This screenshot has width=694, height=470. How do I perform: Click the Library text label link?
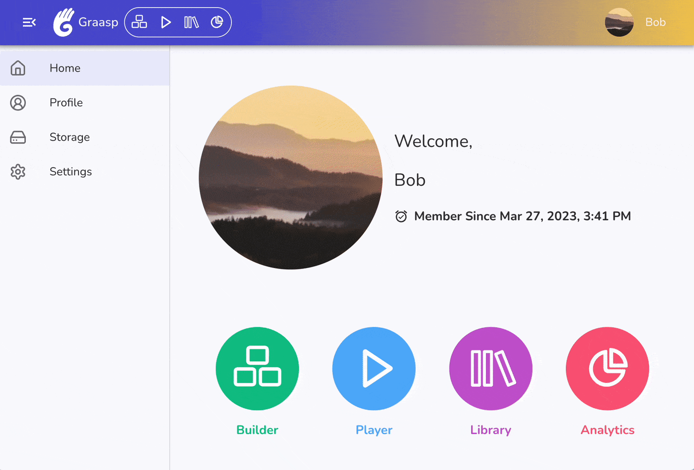[491, 430]
